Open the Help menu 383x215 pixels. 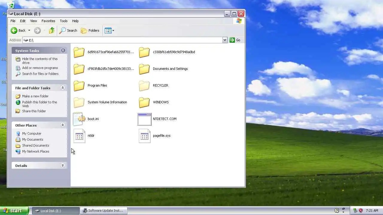(75, 21)
